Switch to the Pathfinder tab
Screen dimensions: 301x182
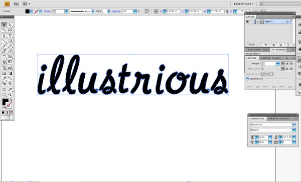click(278, 50)
